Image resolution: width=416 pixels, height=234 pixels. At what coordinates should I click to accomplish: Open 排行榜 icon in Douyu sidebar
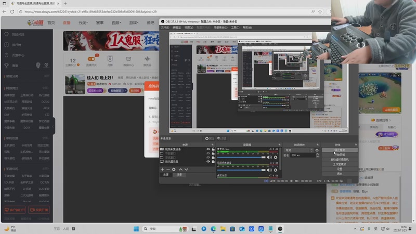coord(7,45)
